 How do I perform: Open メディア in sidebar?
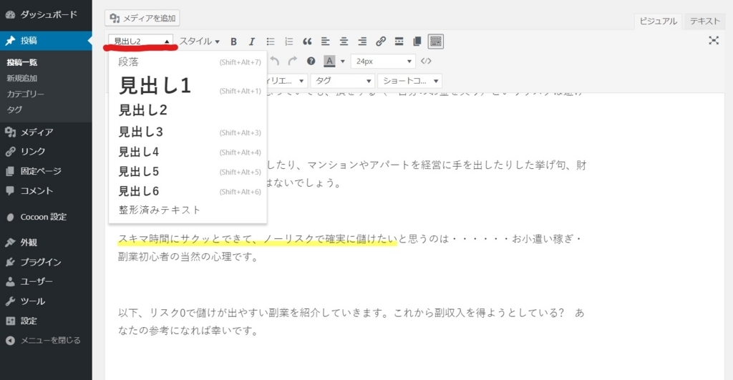pyautogui.click(x=46, y=132)
